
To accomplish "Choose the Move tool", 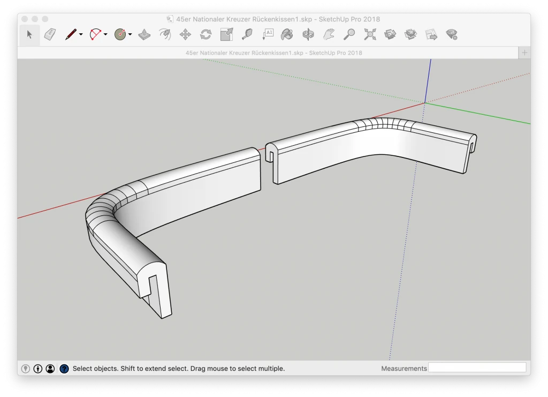I will [x=185, y=35].
